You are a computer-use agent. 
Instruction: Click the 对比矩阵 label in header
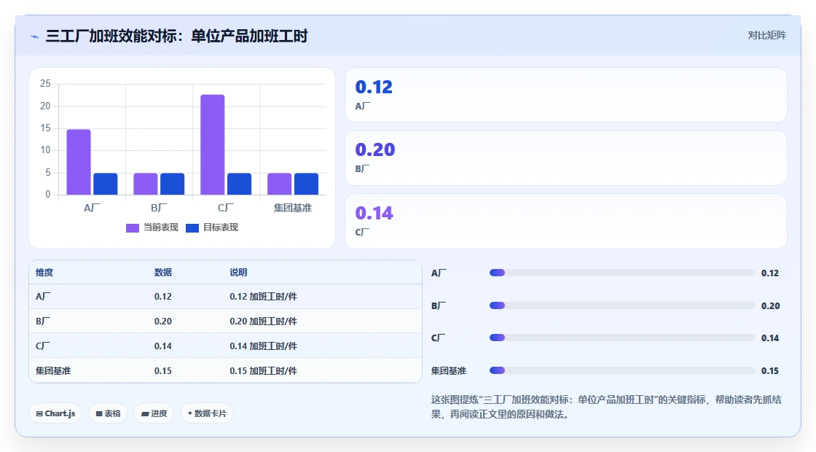pyautogui.click(x=766, y=36)
